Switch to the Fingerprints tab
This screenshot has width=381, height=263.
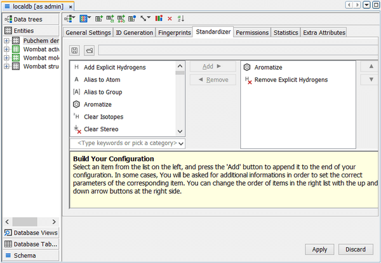[x=174, y=32]
